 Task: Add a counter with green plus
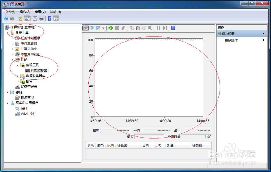tap(111, 28)
